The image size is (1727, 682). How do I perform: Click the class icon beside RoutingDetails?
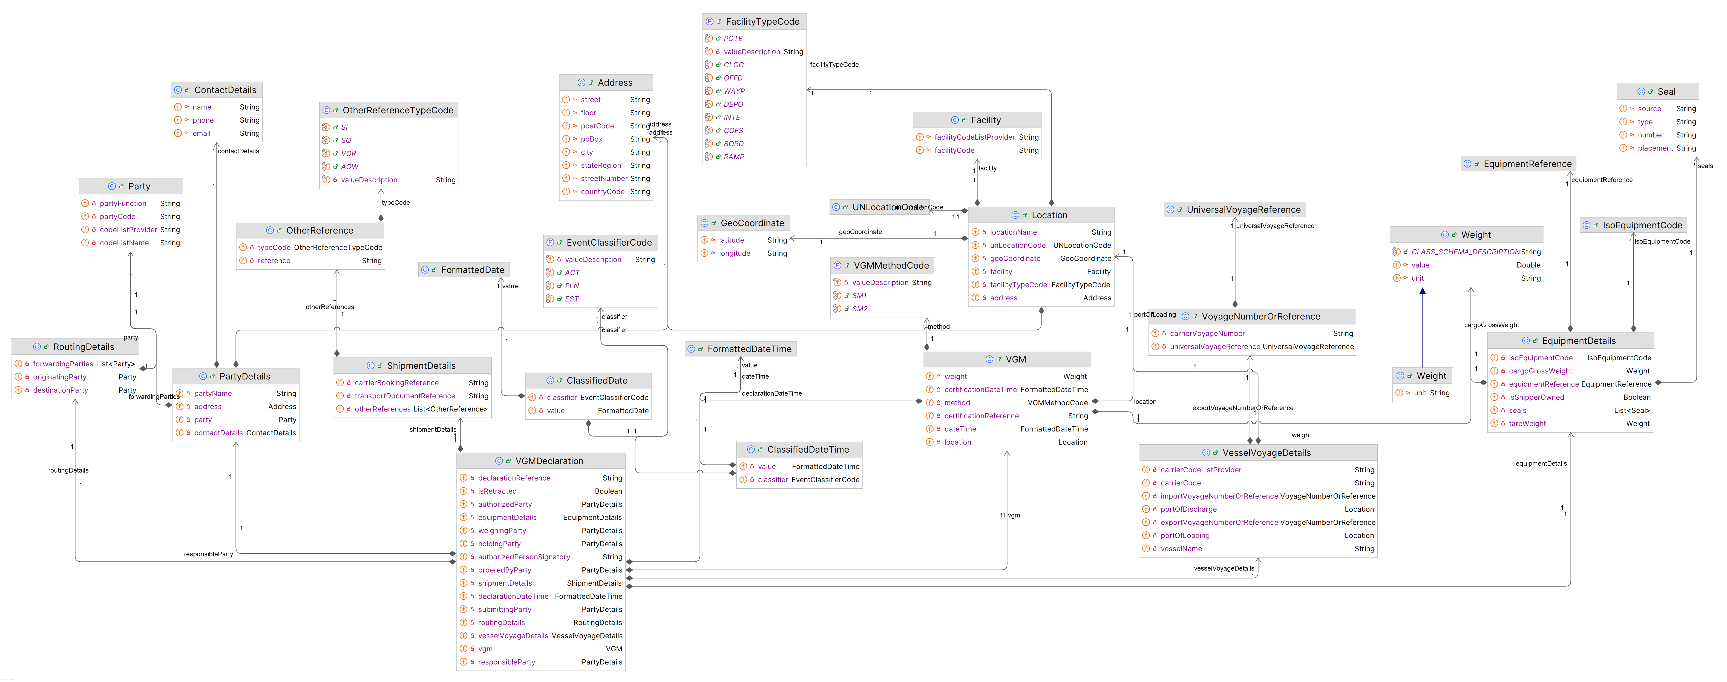point(37,347)
